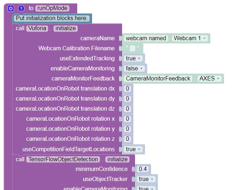The height and width of the screenshot is (190, 232).
Task: Expand the useExtendedTracking true dropdown
Action: (x=134, y=58)
